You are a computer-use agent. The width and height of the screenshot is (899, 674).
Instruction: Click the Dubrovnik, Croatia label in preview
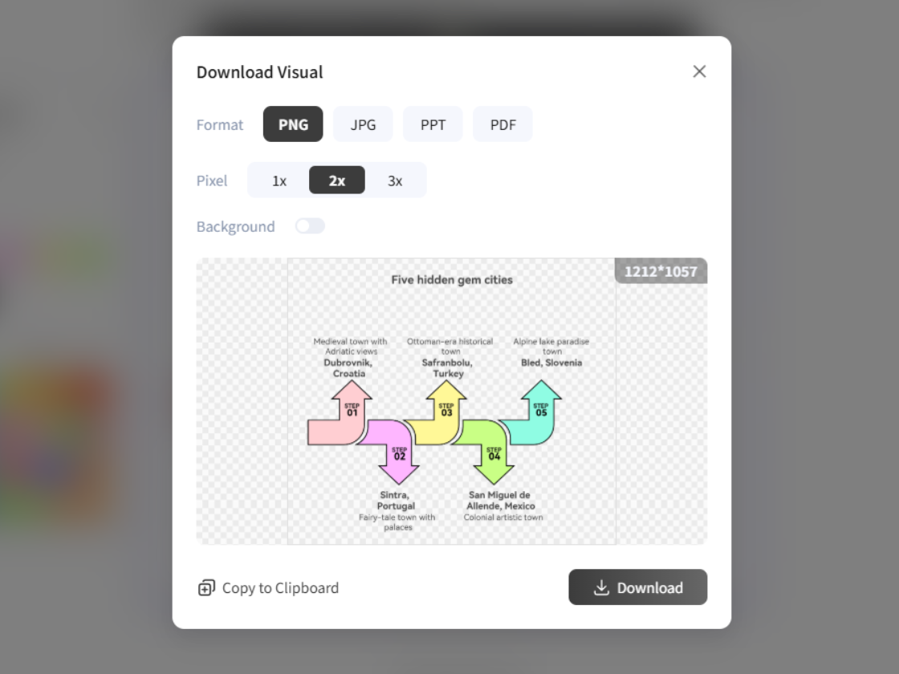click(349, 368)
